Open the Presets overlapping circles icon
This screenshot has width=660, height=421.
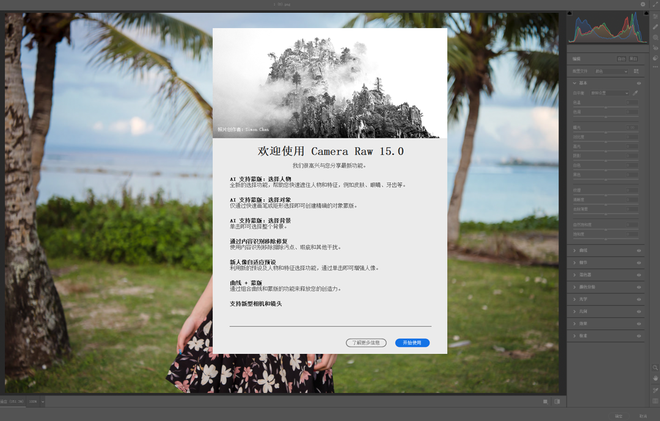tap(655, 59)
